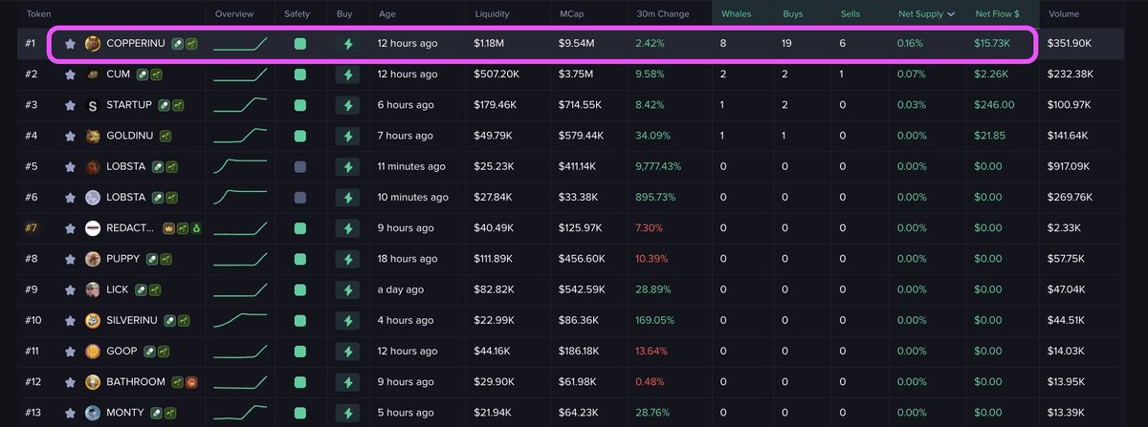Image resolution: width=1148 pixels, height=427 pixels.
Task: Click the STARTUP token logo
Action: click(x=93, y=106)
